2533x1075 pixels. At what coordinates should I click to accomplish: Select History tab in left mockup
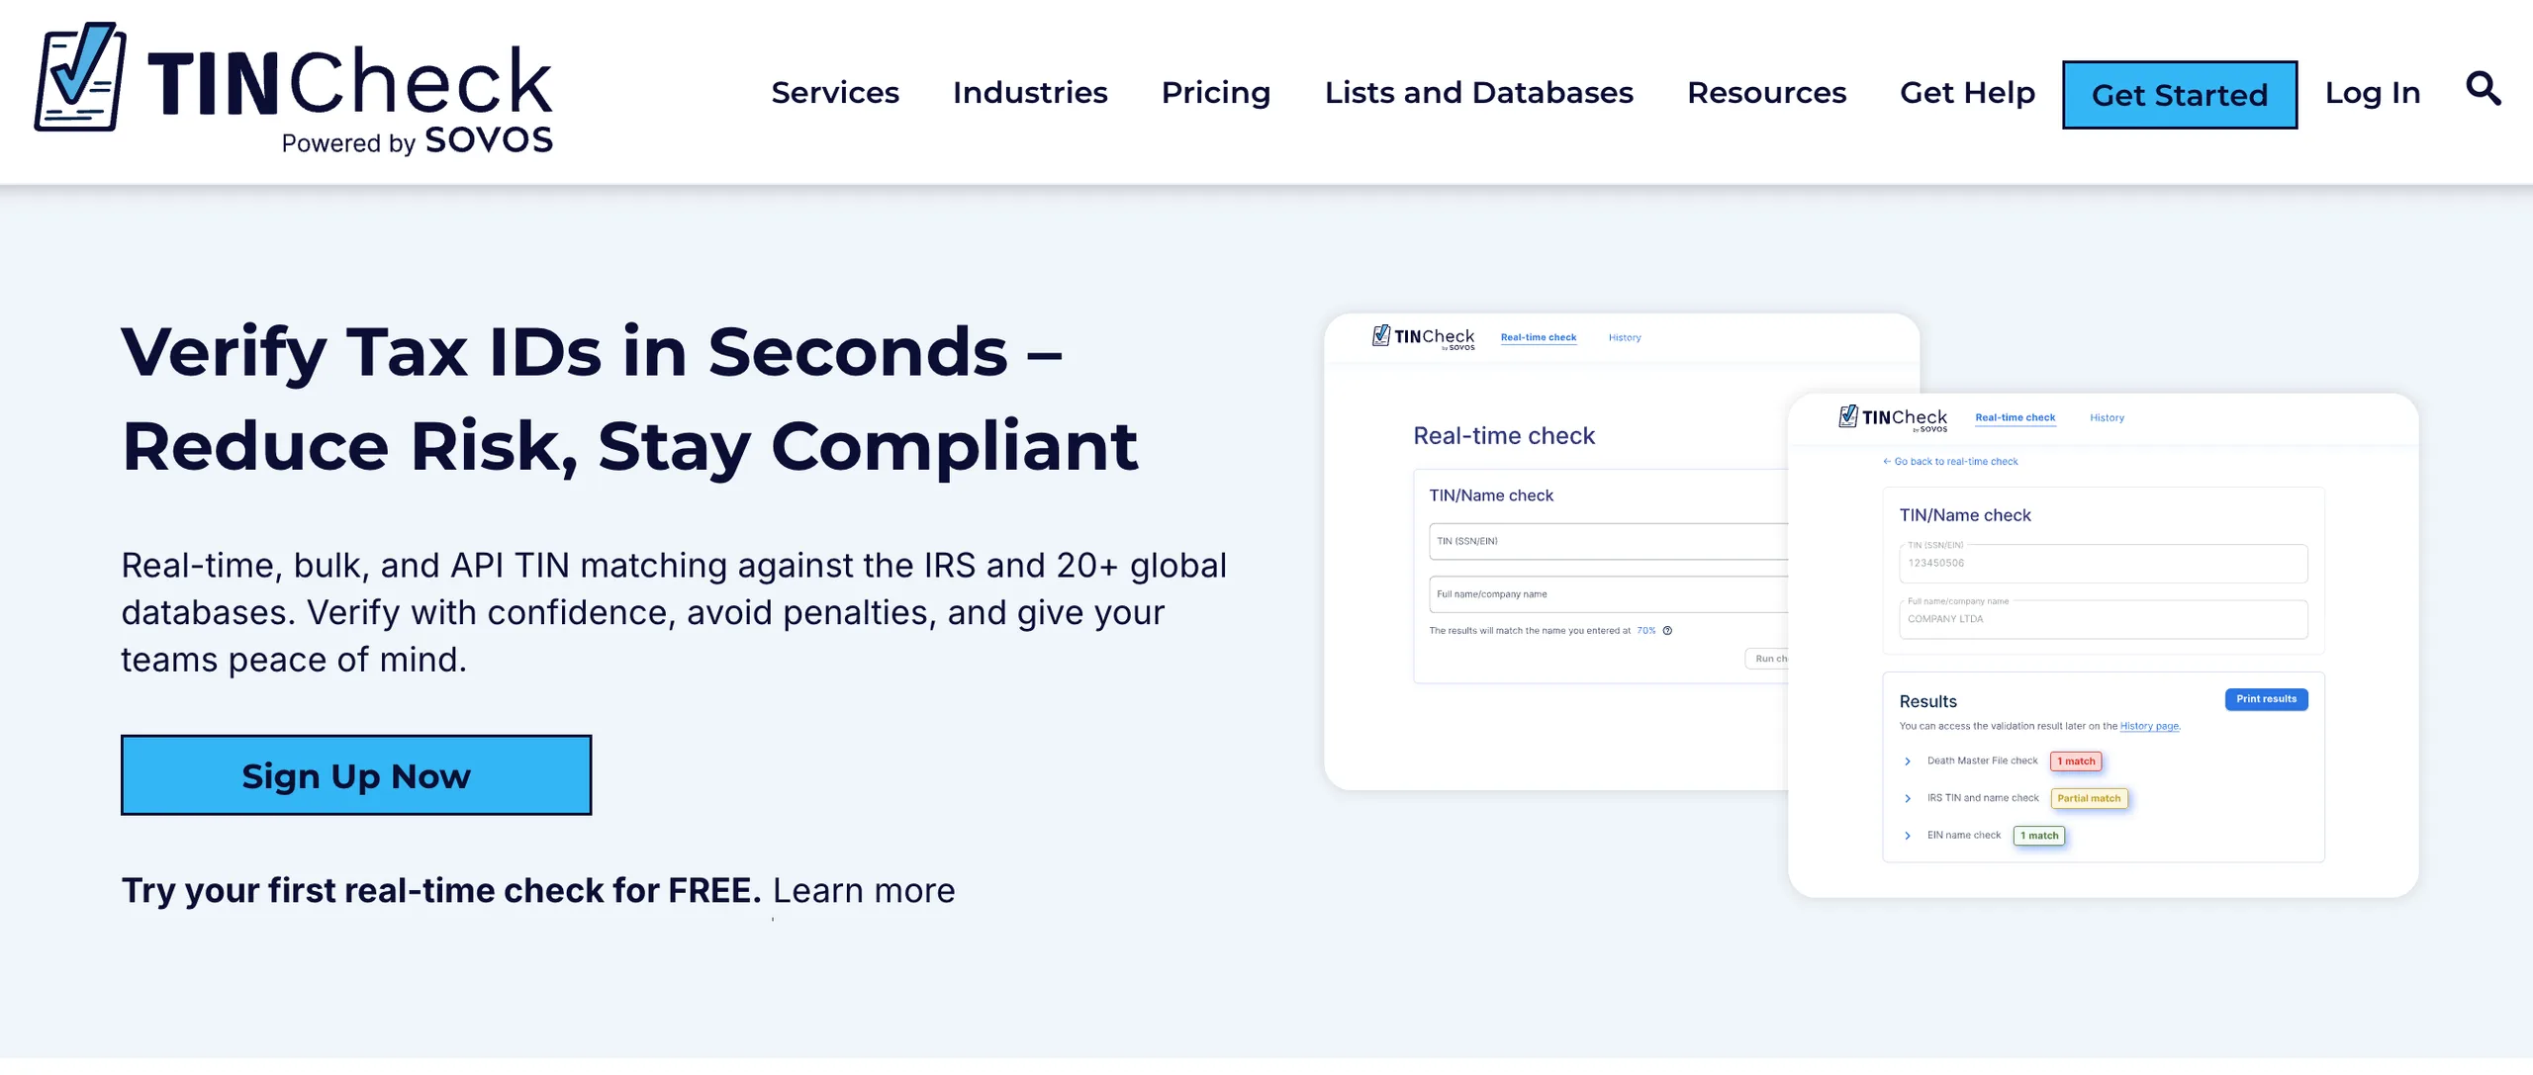coord(1625,337)
